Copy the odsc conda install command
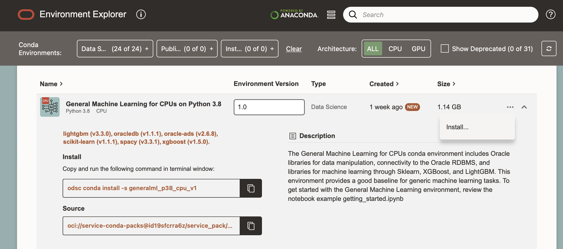 (251, 188)
